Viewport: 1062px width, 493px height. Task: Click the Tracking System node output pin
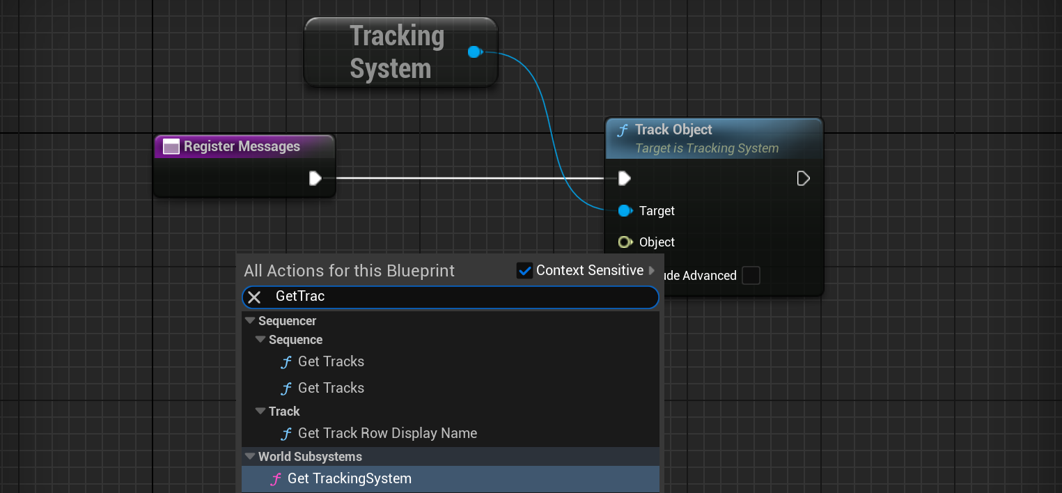475,52
